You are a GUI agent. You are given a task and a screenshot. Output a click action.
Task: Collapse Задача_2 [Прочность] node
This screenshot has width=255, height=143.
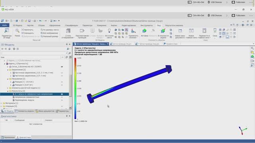[4, 64]
